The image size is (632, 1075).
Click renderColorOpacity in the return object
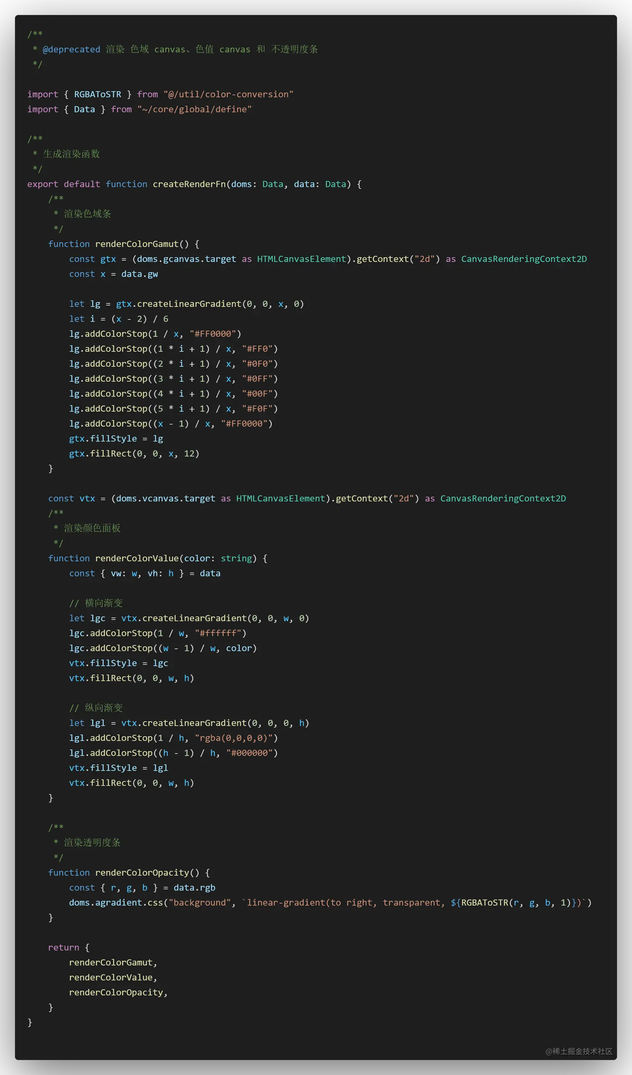(116, 992)
